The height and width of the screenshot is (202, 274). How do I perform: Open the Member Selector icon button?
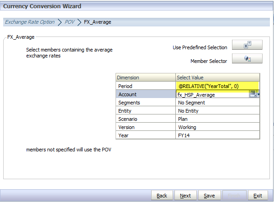click(x=247, y=58)
